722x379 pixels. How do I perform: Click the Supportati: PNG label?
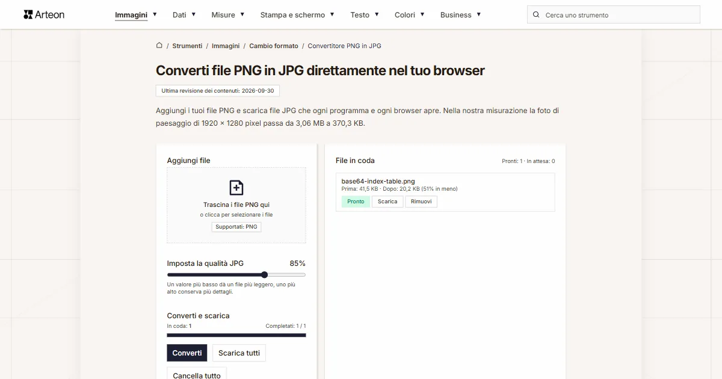pos(236,227)
